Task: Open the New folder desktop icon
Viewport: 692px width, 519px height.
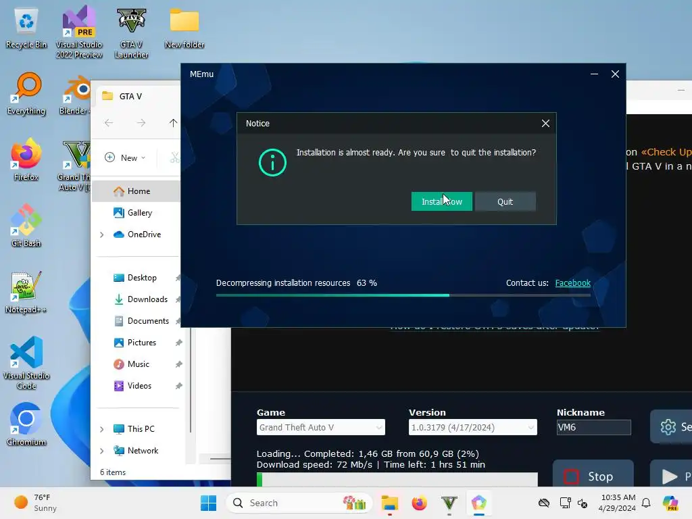Action: (x=184, y=28)
